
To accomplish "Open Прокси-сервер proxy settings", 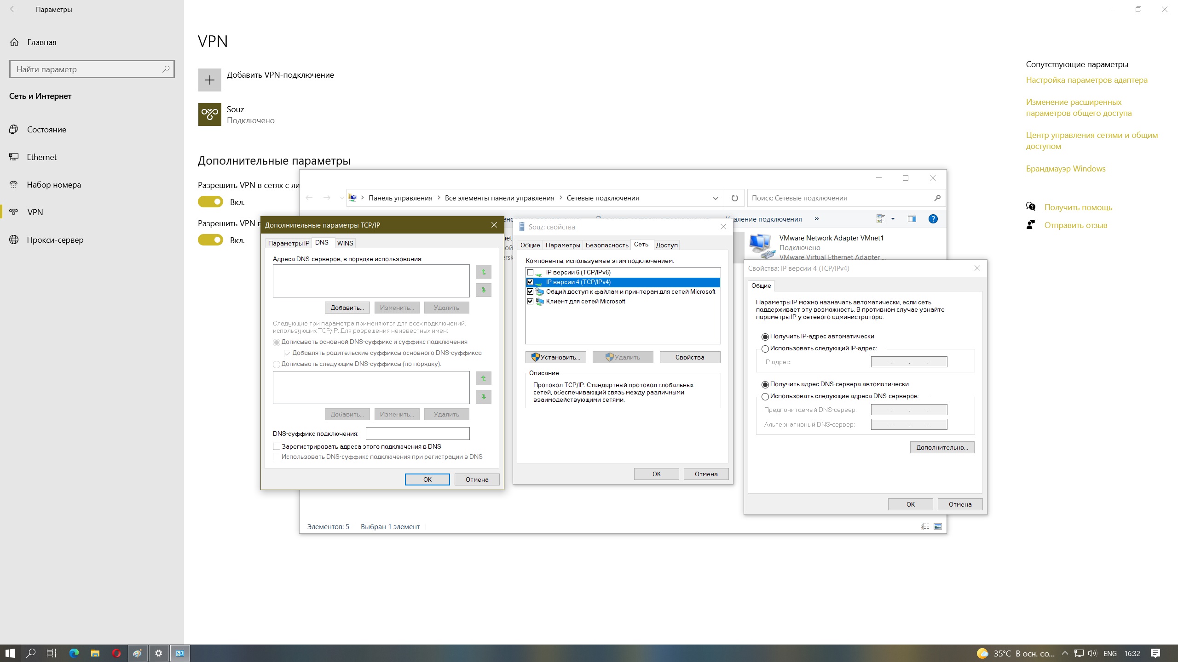I will point(55,240).
